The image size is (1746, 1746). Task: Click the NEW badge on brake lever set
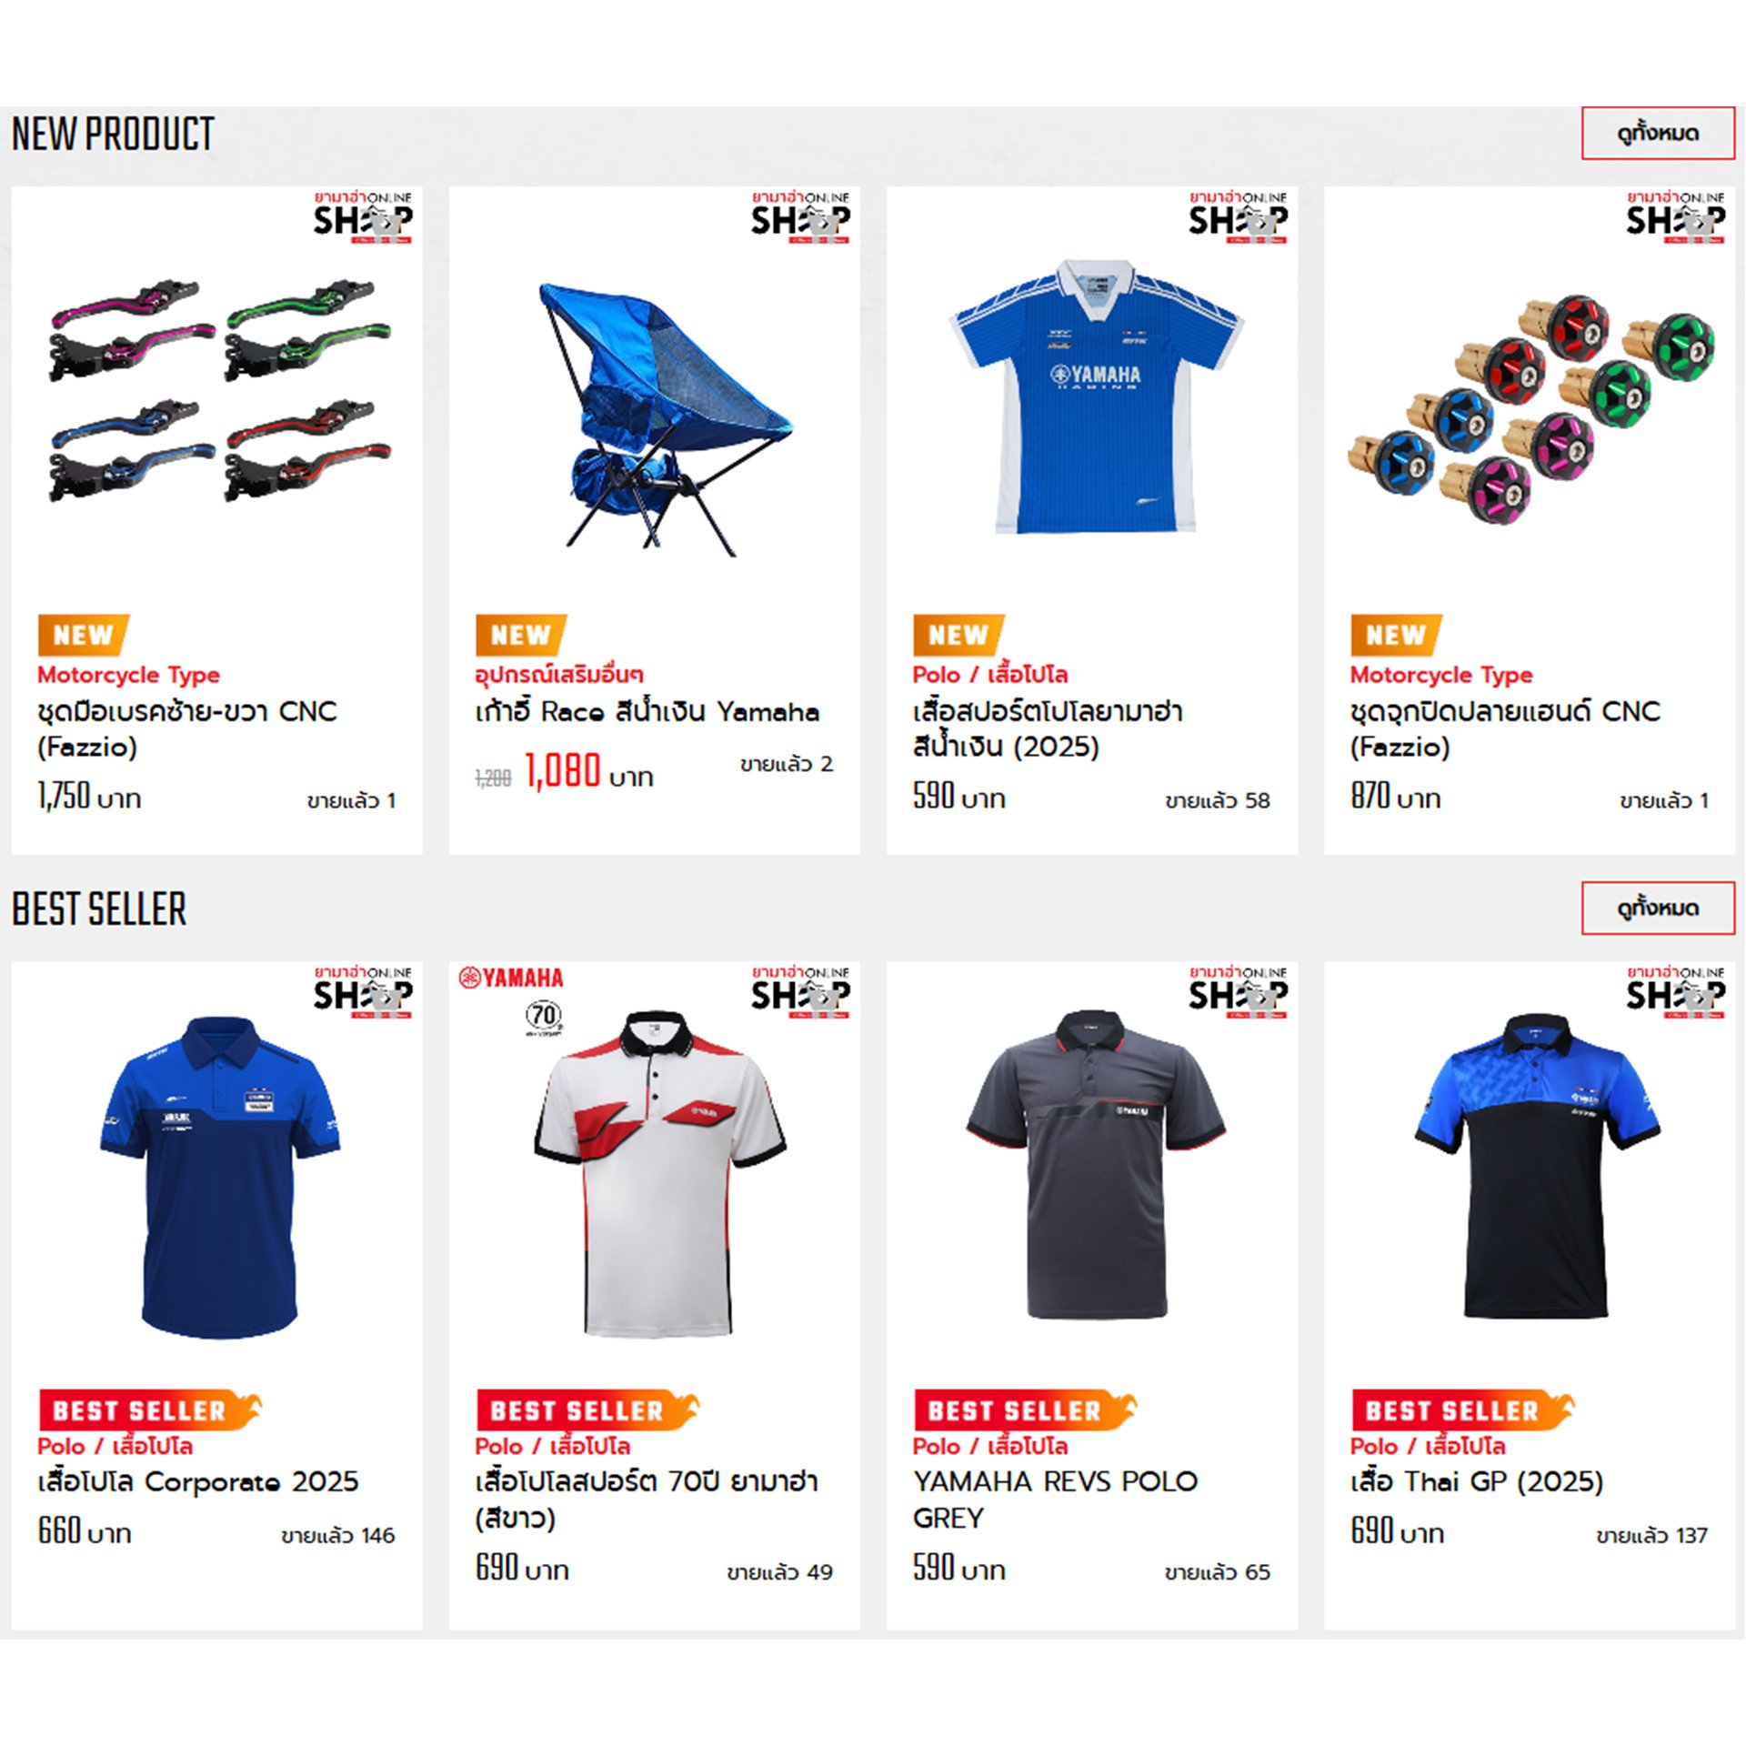83,635
